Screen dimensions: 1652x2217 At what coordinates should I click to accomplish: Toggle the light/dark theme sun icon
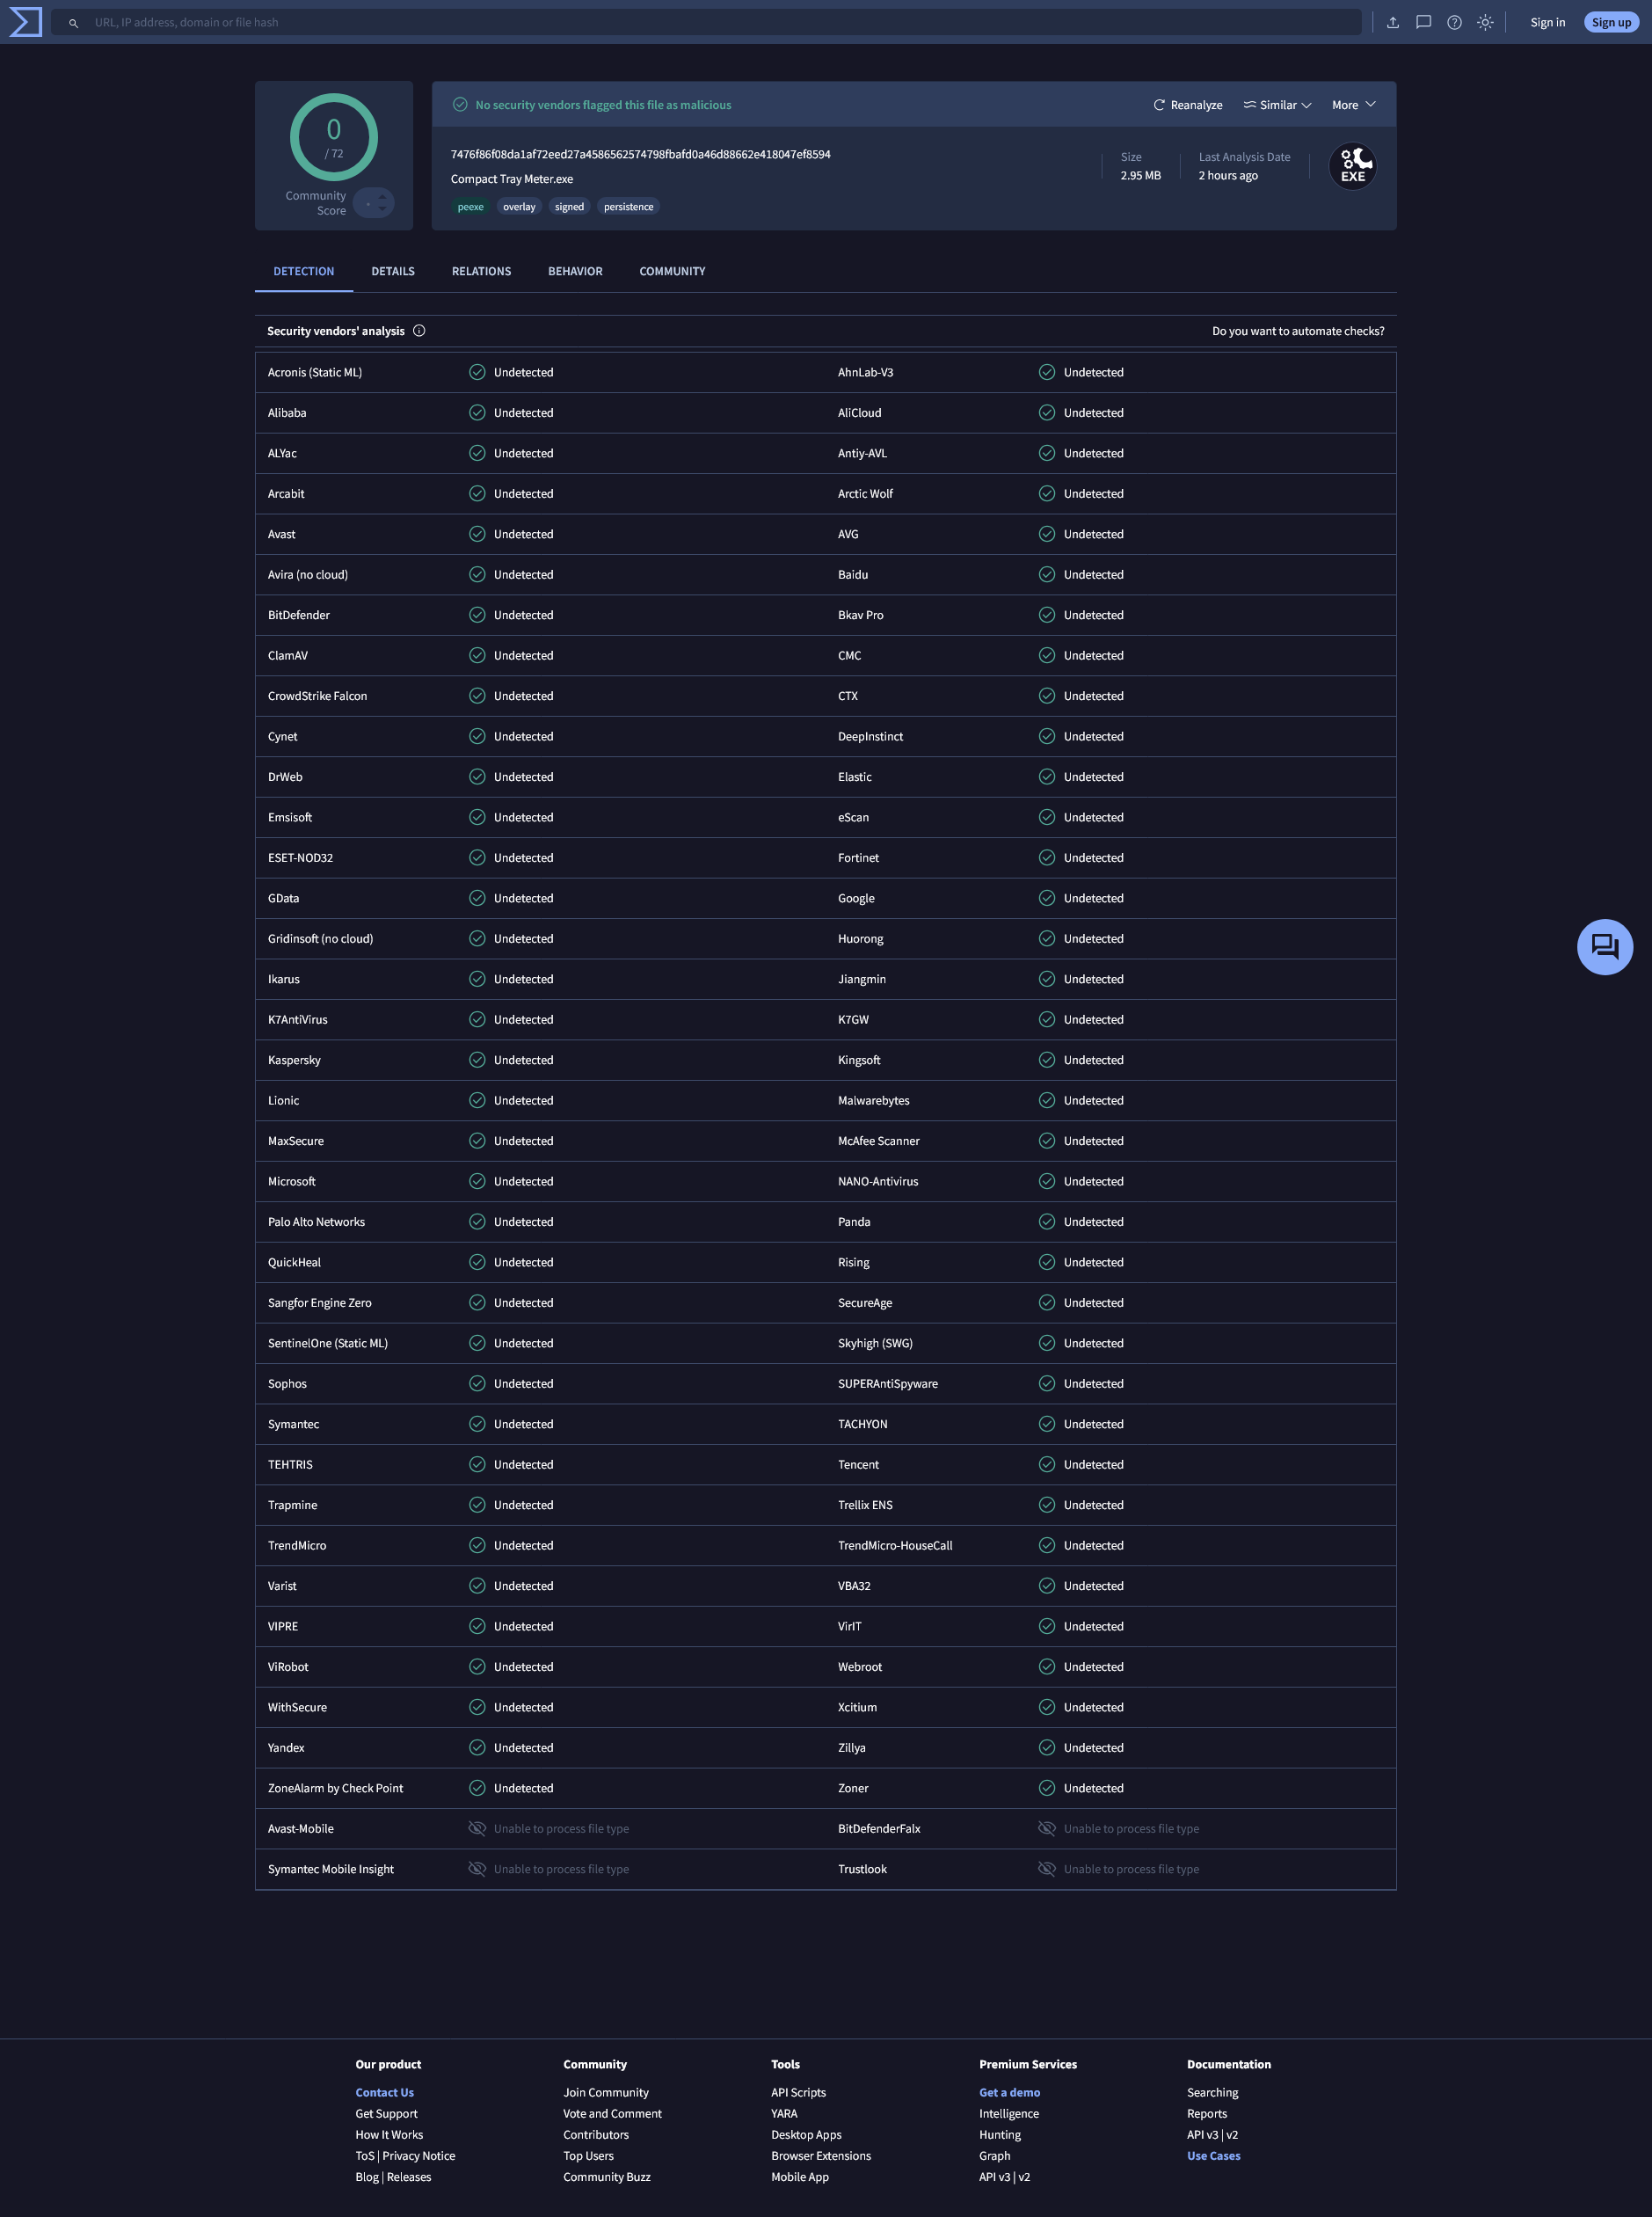click(1485, 22)
